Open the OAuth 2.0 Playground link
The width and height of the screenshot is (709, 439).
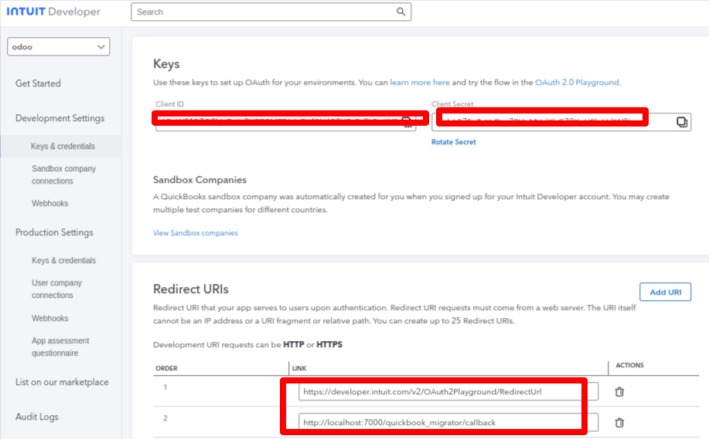tap(577, 83)
